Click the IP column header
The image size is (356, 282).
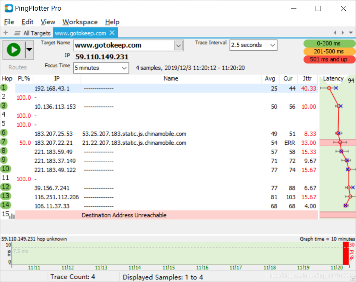pos(57,78)
